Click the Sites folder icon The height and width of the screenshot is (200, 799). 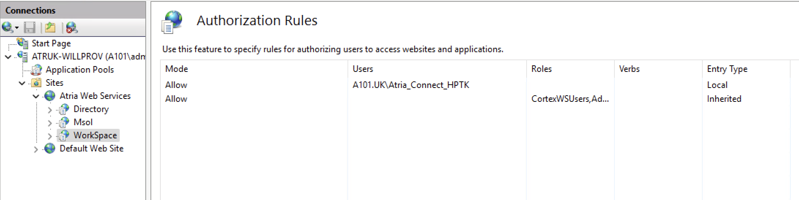36,83
